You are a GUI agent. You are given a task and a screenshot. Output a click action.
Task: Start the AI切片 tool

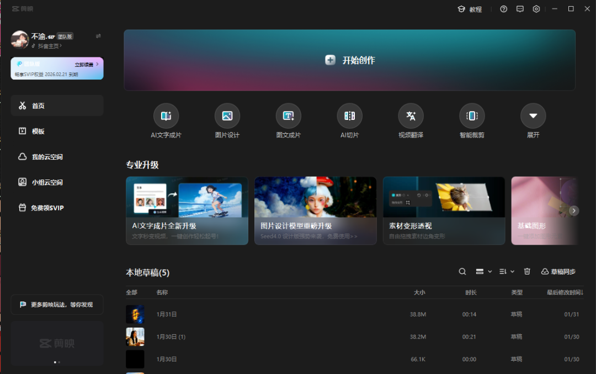[x=349, y=116]
